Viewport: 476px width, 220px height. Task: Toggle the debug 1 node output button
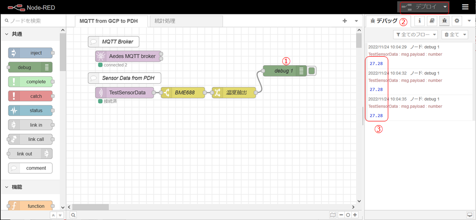(x=312, y=71)
